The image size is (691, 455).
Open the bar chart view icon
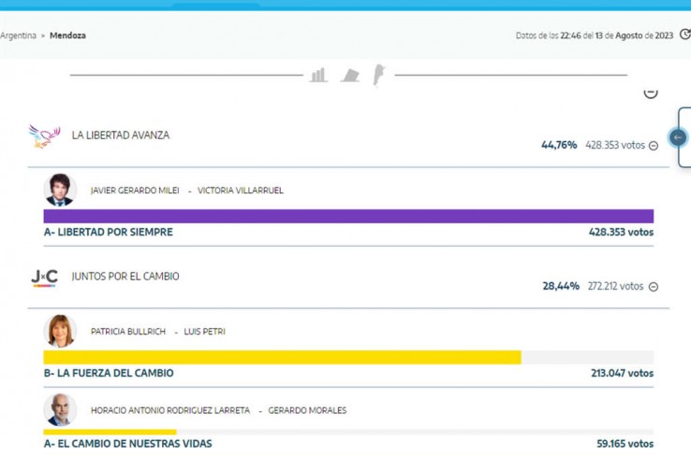[x=318, y=75]
